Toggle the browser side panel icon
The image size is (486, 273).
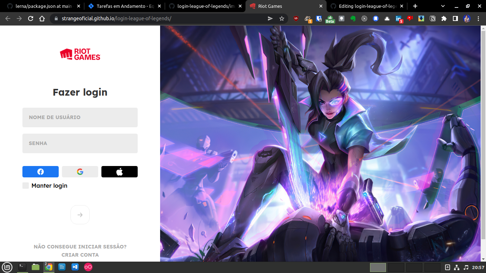pyautogui.click(x=455, y=18)
